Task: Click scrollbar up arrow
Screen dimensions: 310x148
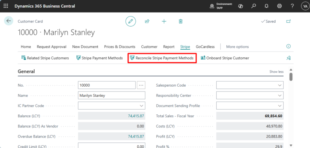Action: click(291, 69)
